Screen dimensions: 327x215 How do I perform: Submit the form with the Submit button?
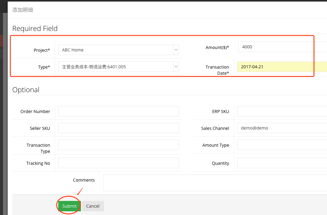(70, 206)
